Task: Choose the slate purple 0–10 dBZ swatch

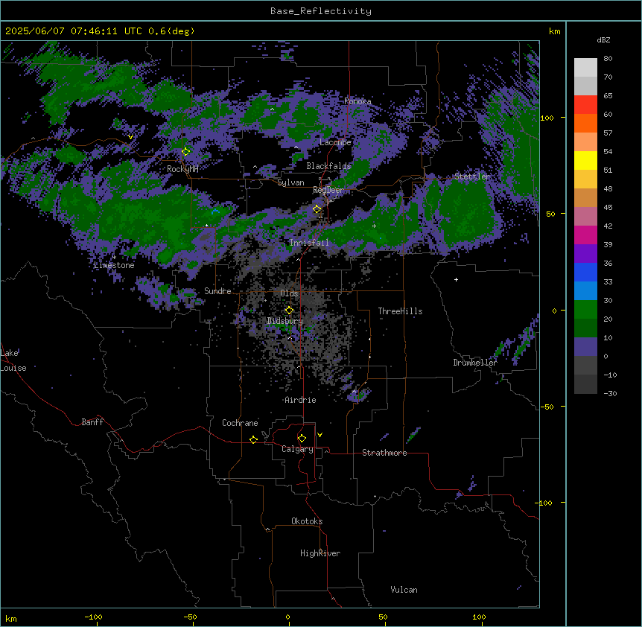Action: click(x=585, y=347)
